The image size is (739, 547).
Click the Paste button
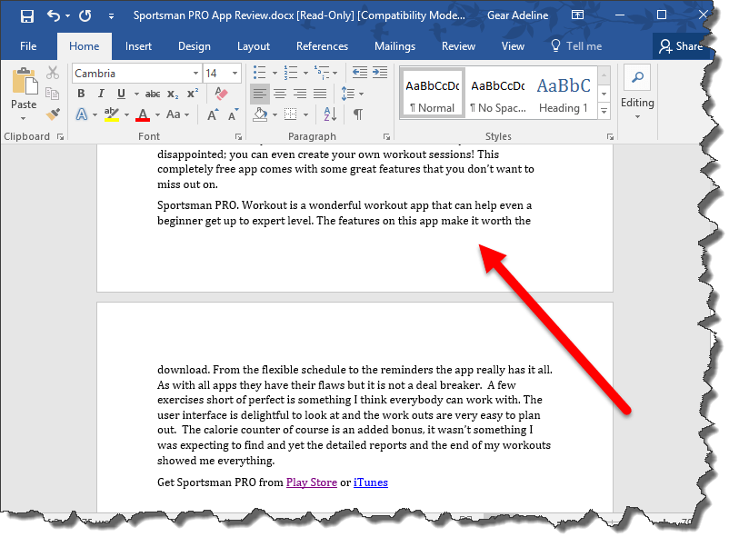point(24,88)
